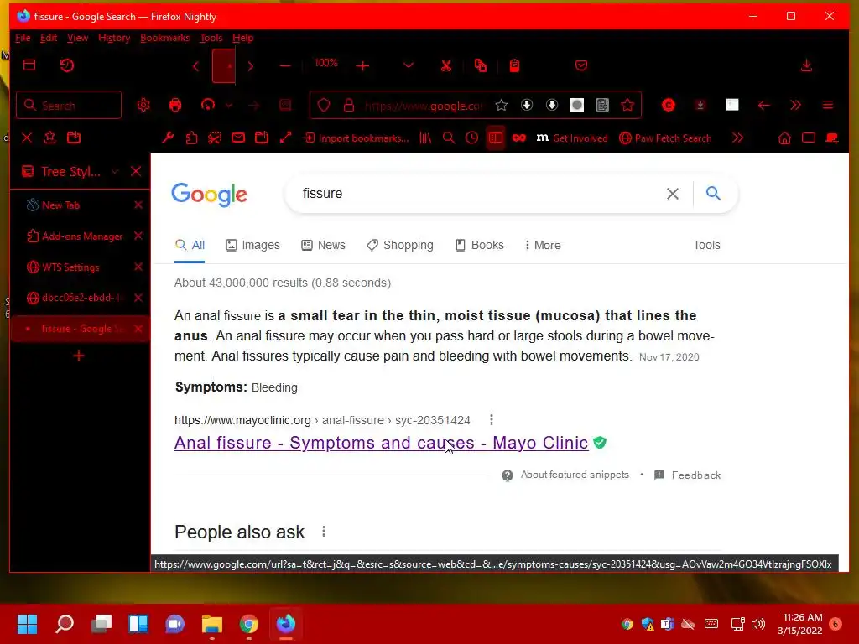Click the Email link envelope icon
This screenshot has width=859, height=644.
(238, 138)
